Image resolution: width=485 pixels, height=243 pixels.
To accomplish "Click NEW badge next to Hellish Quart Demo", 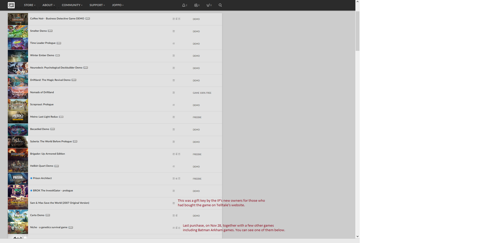I will 57,166.
